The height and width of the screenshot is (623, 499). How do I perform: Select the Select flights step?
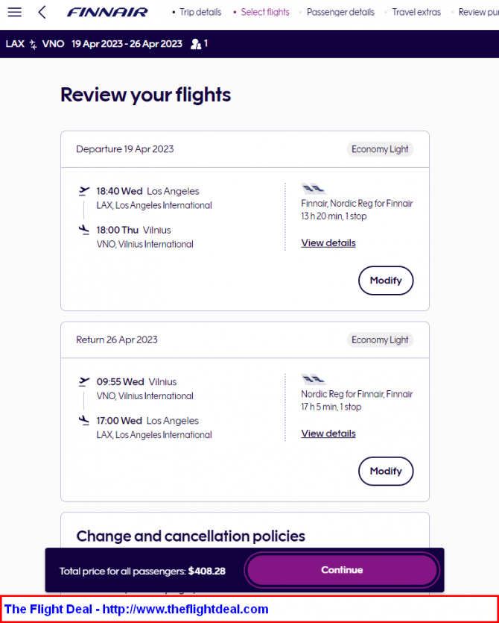[x=265, y=13]
